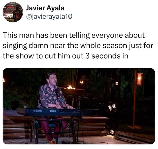This screenshot has width=158, height=149.
Task: Click the small torch light at far left
Action: (x=4, y=80)
